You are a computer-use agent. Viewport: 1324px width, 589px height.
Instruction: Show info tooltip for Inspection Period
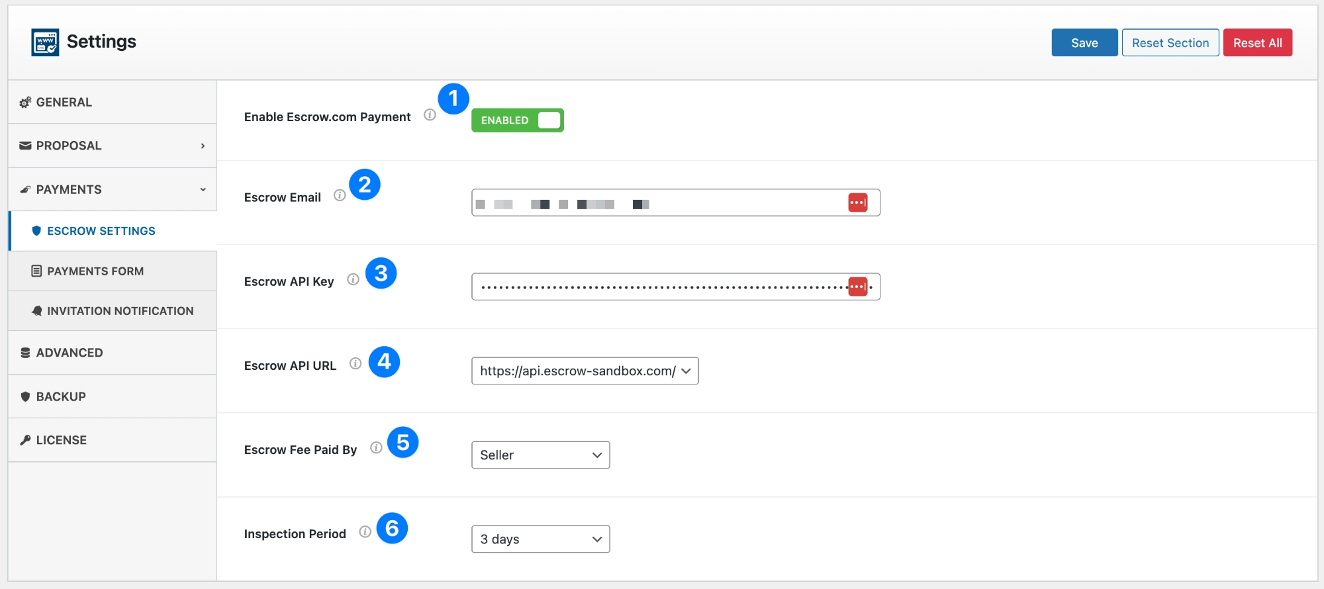click(365, 531)
